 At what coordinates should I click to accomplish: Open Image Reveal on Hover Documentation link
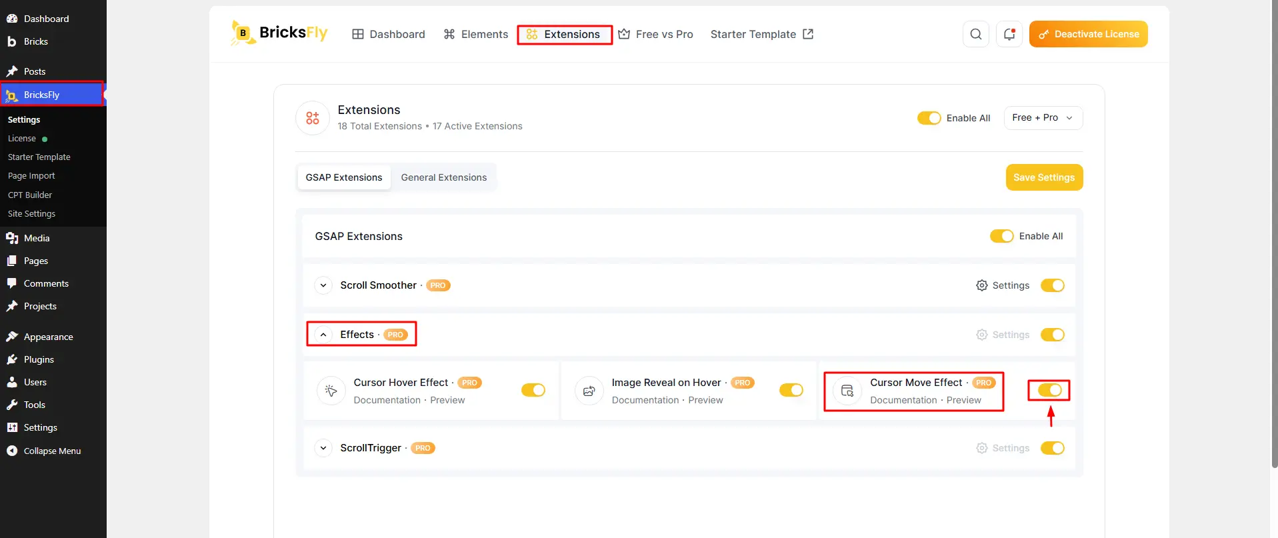coord(645,400)
